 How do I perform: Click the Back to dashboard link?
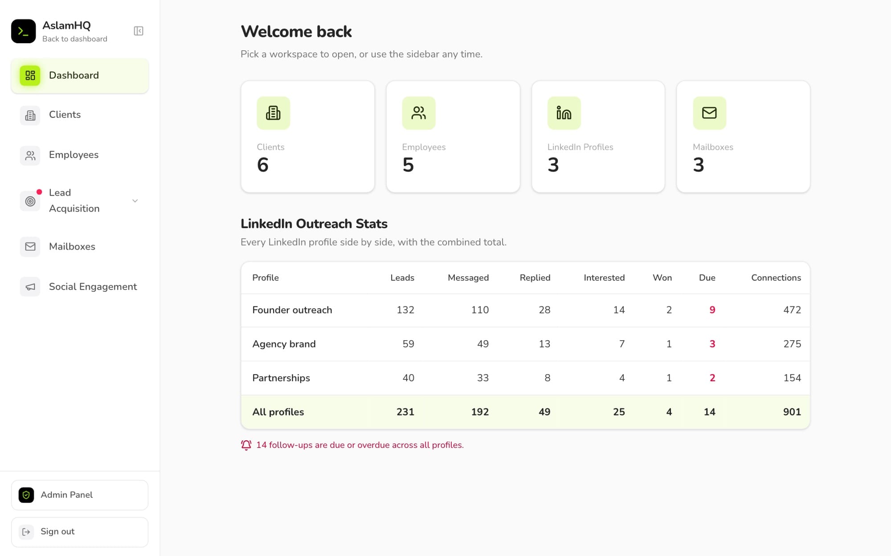[75, 39]
